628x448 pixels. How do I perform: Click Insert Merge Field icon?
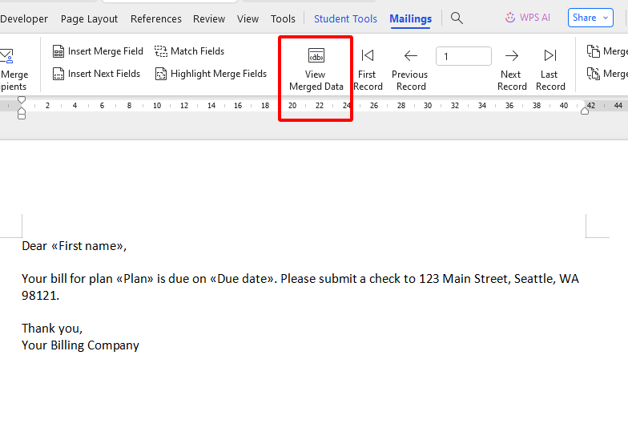(58, 51)
